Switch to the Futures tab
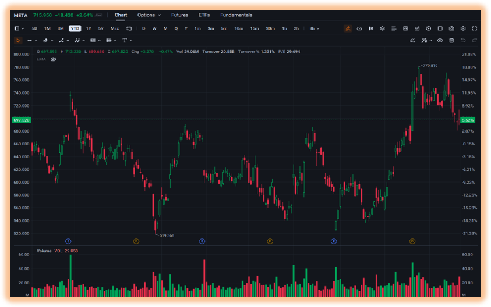This screenshot has width=491, height=307. click(x=179, y=15)
